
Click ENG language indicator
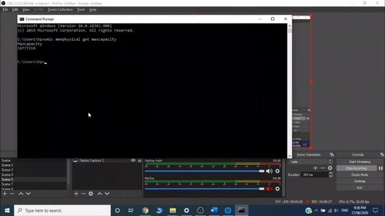pyautogui.click(x=345, y=211)
